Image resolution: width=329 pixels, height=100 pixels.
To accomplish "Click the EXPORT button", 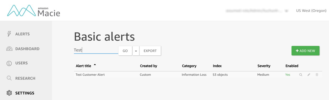I will click(150, 51).
